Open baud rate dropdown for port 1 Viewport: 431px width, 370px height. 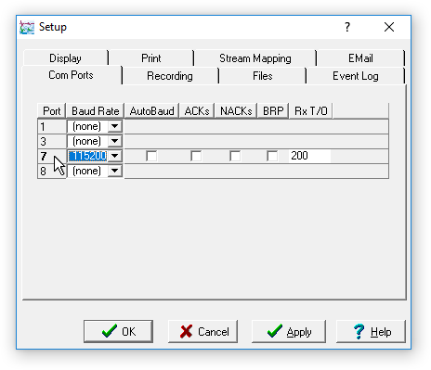115,126
